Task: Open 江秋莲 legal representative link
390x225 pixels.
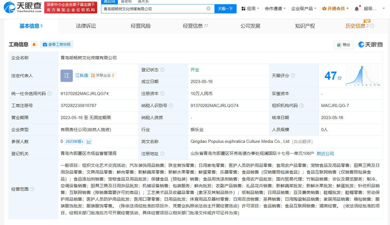Action: (82, 75)
